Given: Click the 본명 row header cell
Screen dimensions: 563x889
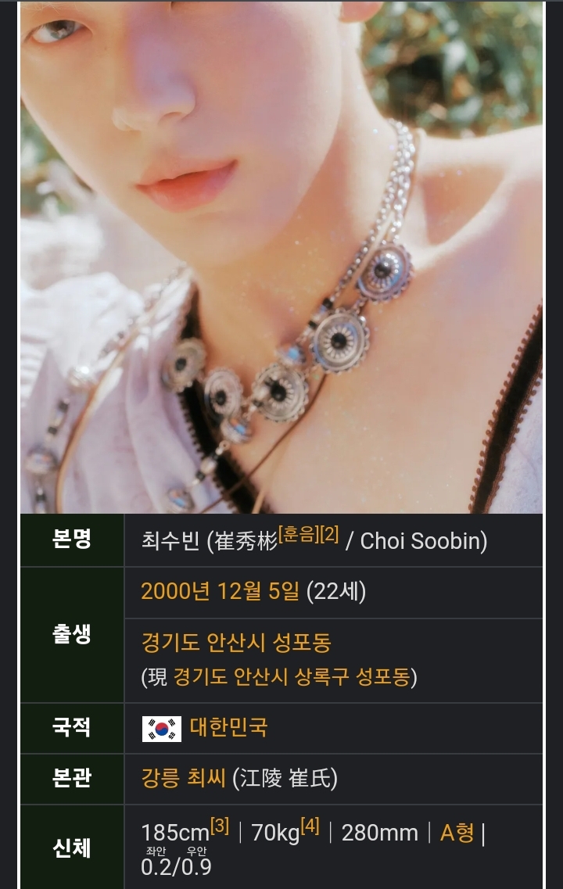Looking at the screenshot, I should coord(72,539).
